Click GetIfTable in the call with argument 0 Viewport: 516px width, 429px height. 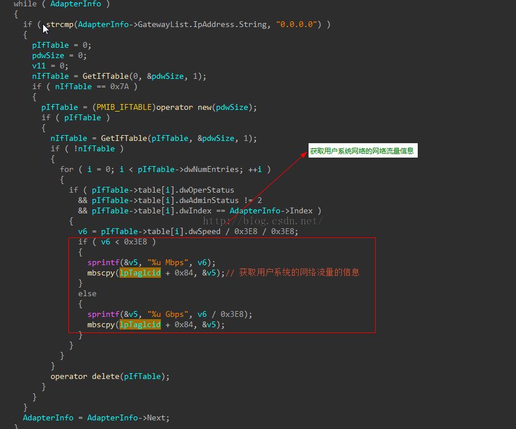(x=105, y=76)
